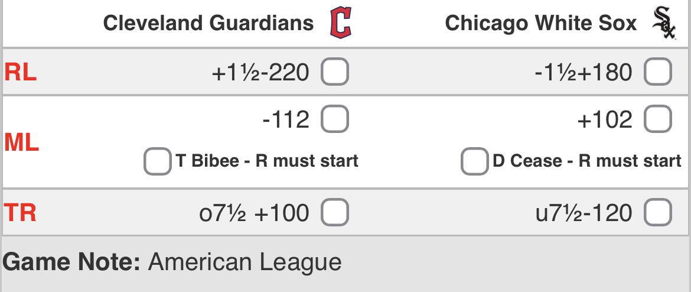Screen dimensions: 691x292
Task: Click the red RL row label
Action: 21,73
